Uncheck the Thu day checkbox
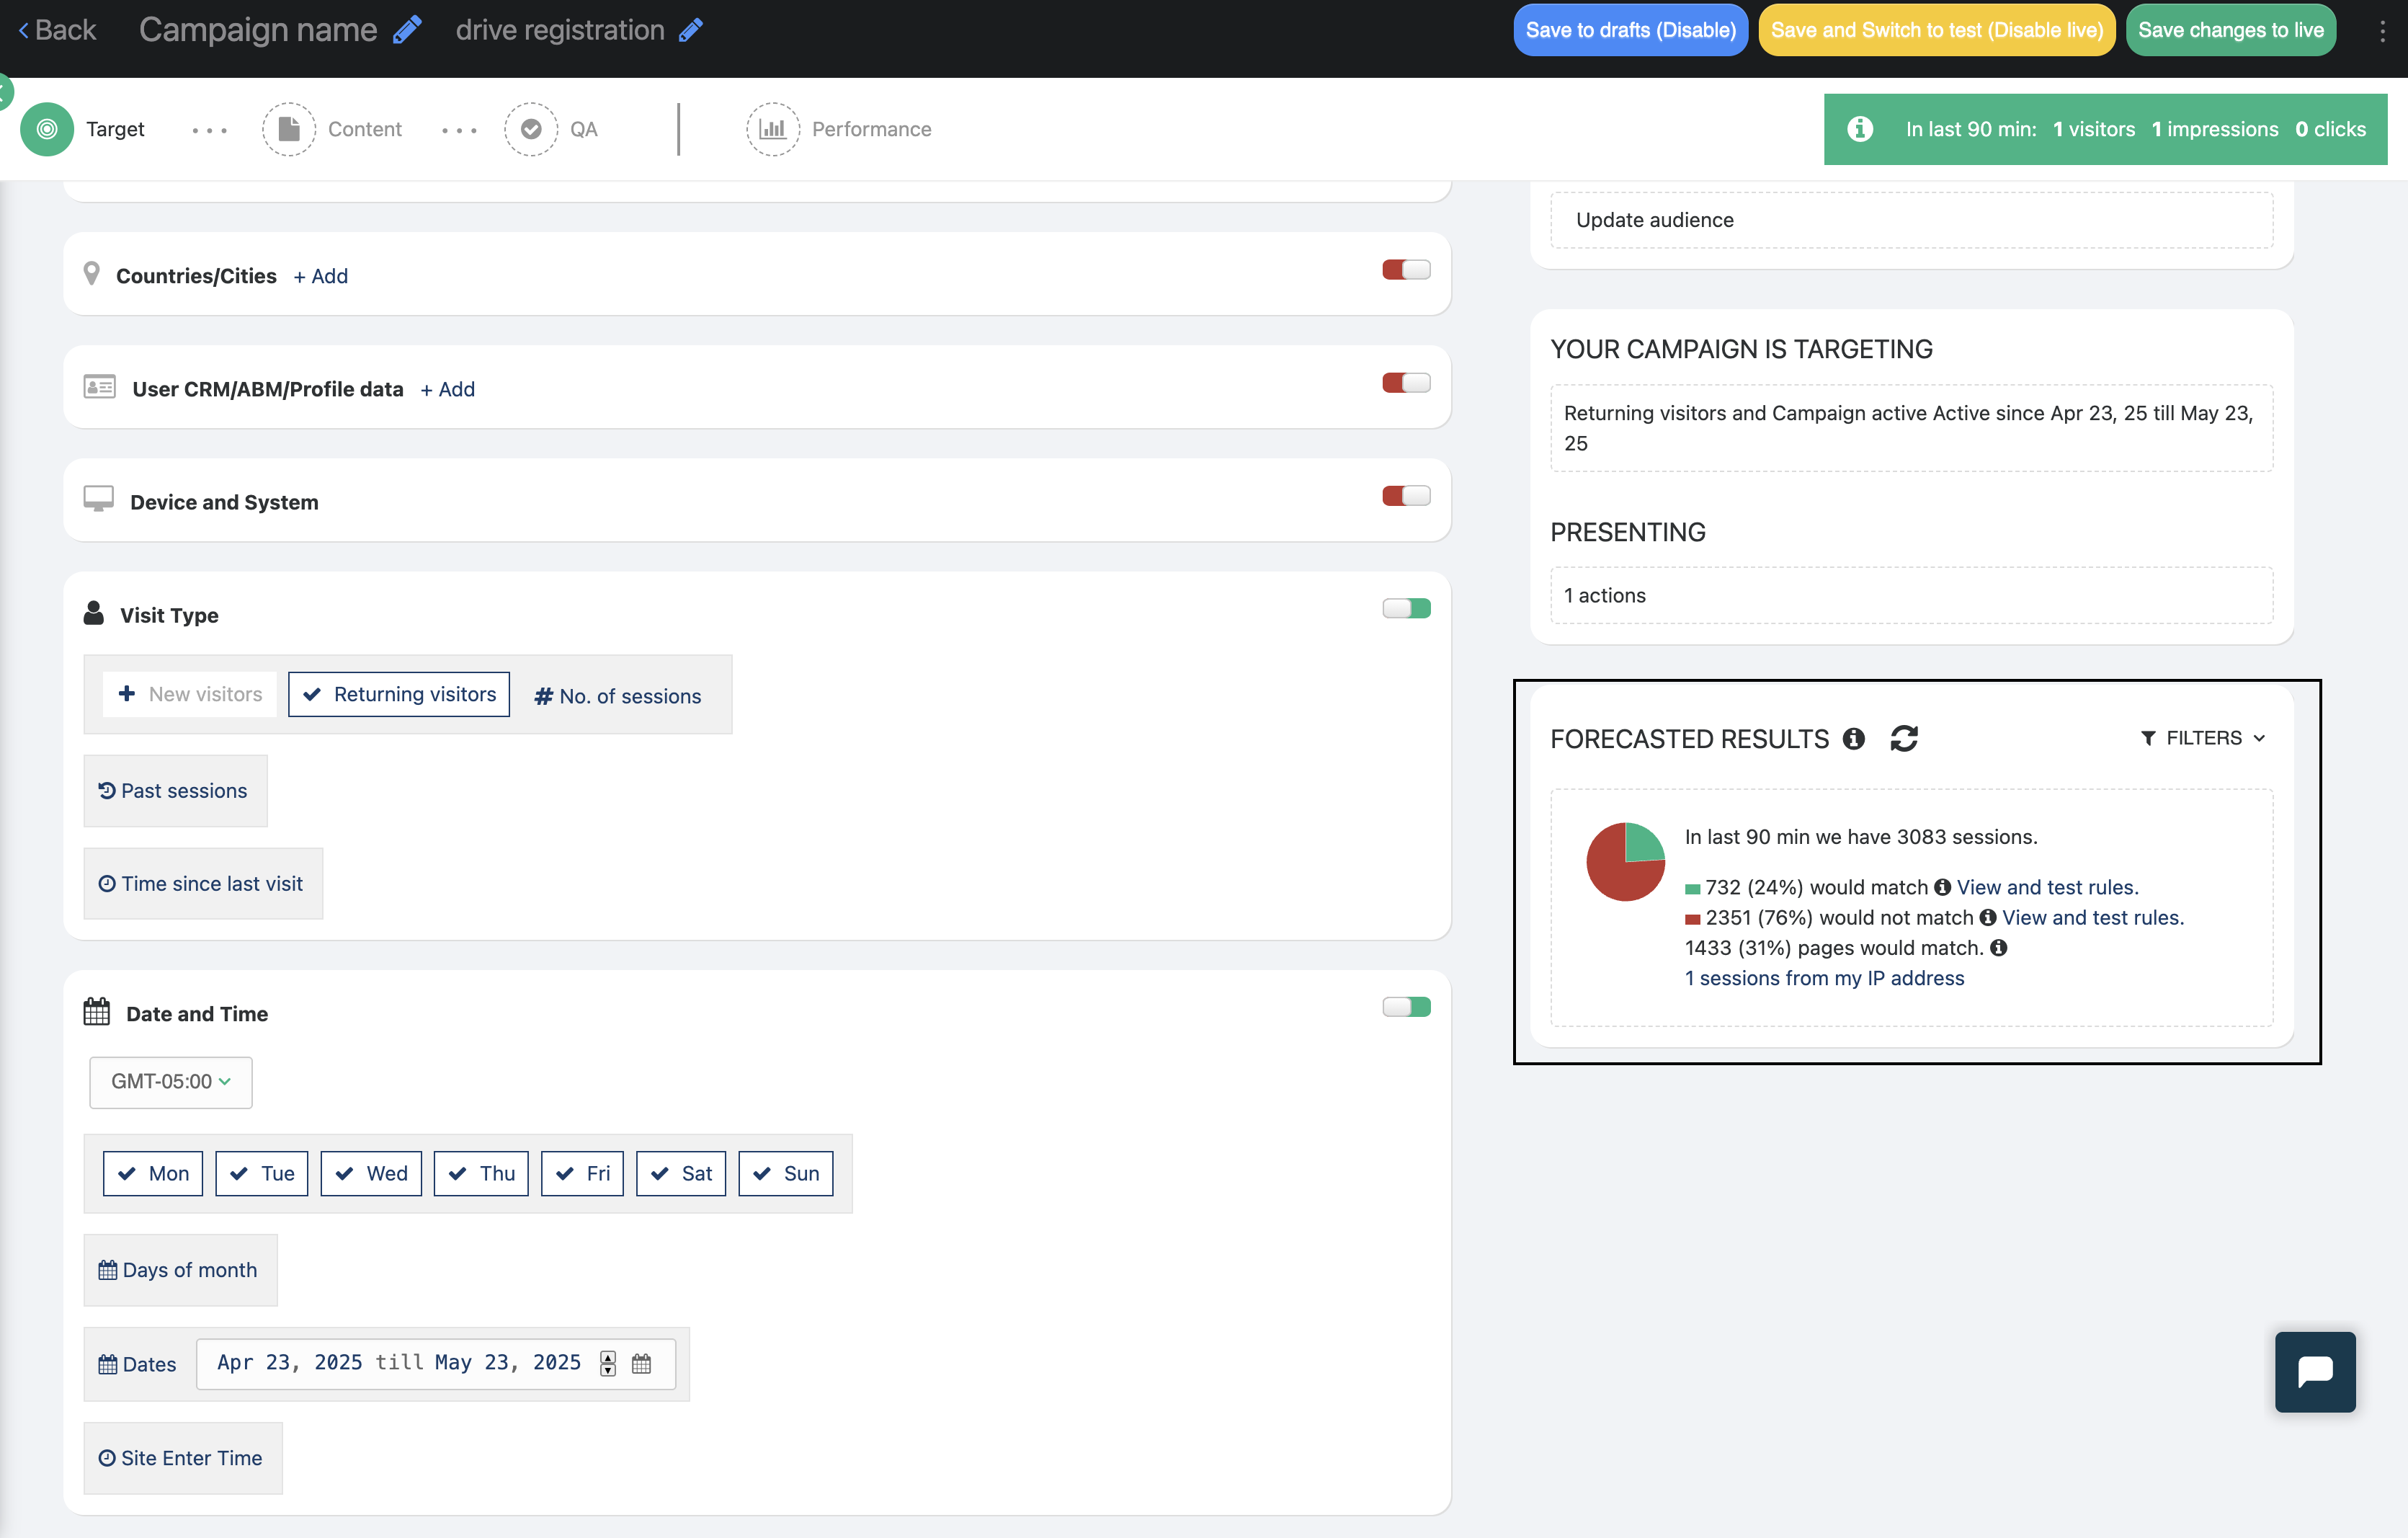Screen dimensions: 2408x1538 tap(481, 1173)
